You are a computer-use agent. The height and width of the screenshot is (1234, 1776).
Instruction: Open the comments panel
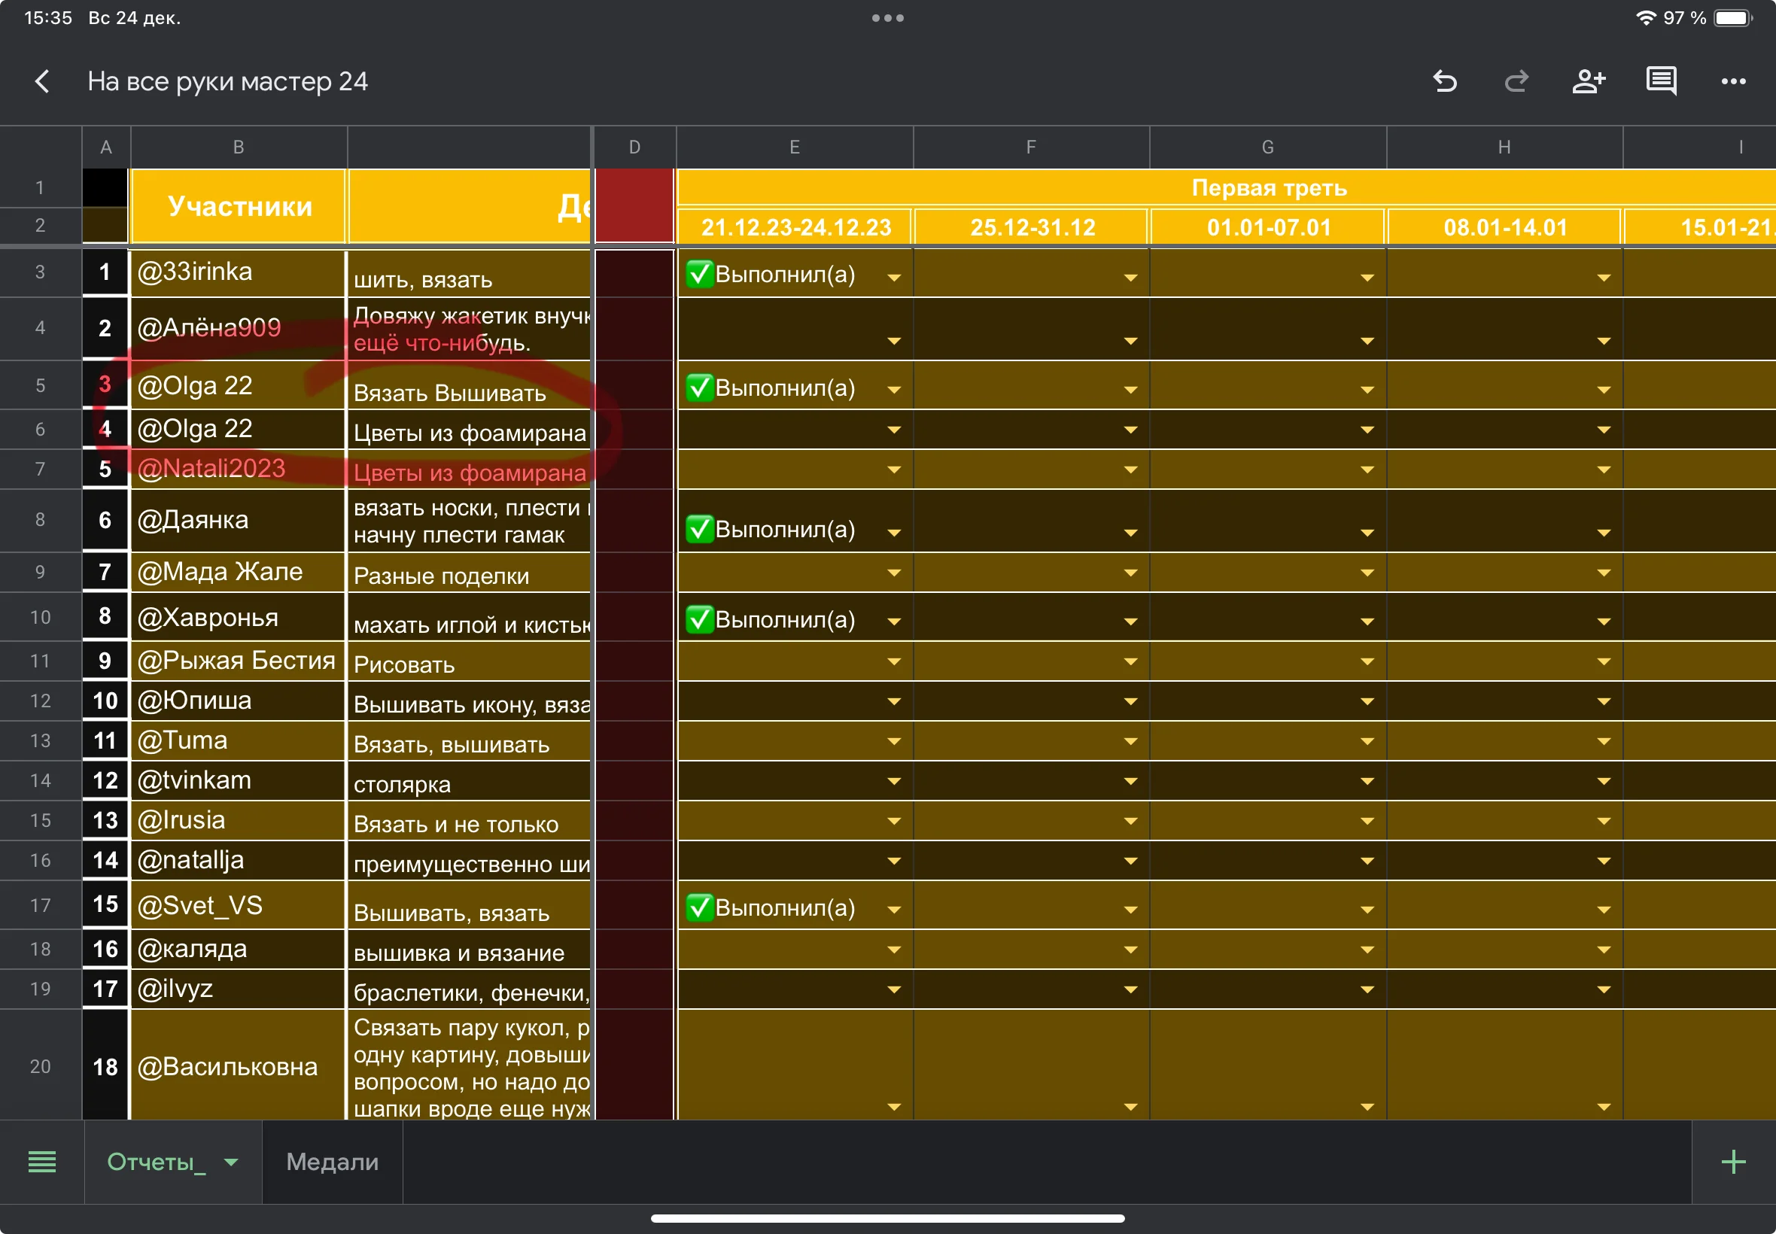(1660, 81)
